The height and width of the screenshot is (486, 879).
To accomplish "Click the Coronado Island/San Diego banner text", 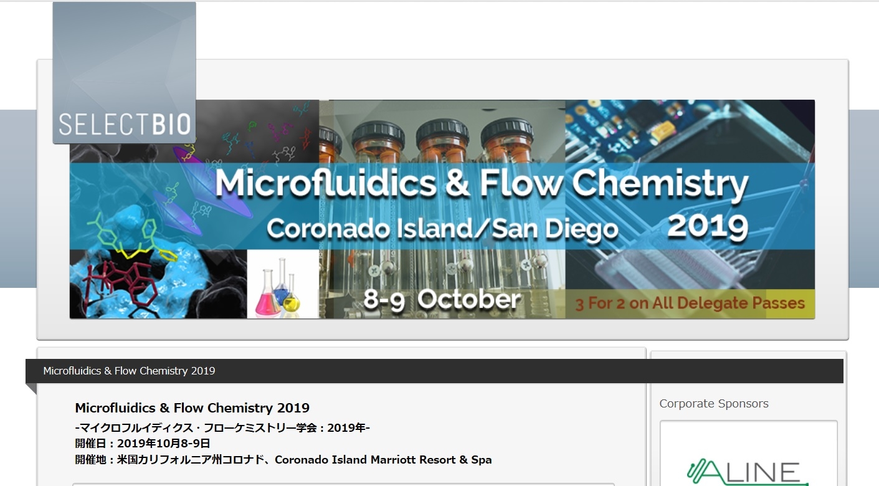I will click(x=442, y=229).
